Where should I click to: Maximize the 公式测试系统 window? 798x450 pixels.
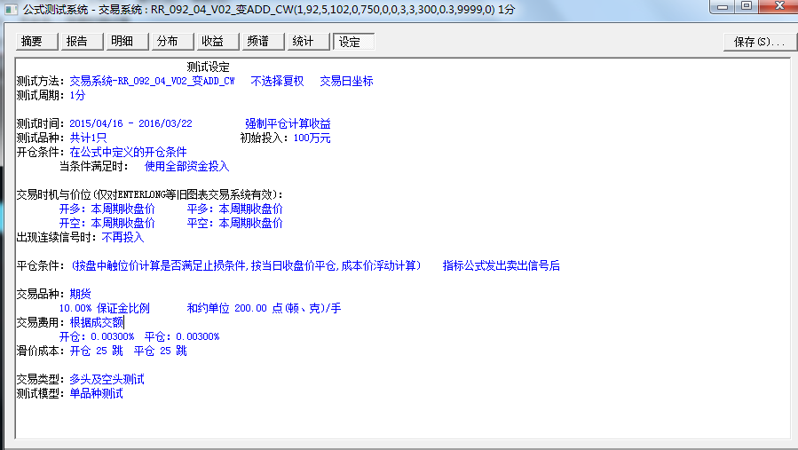pyautogui.click(x=747, y=7)
